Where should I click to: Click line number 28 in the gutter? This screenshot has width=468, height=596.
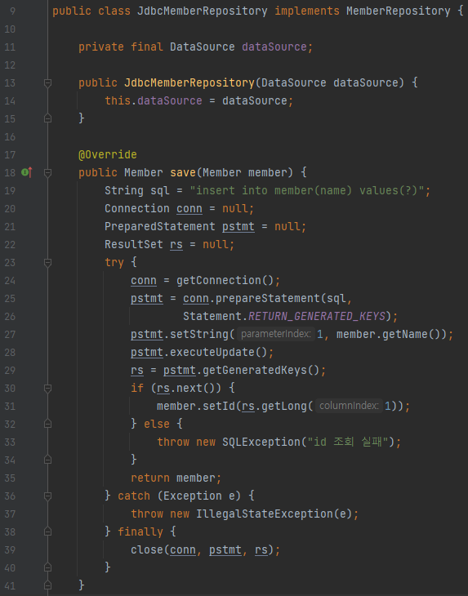[10, 353]
